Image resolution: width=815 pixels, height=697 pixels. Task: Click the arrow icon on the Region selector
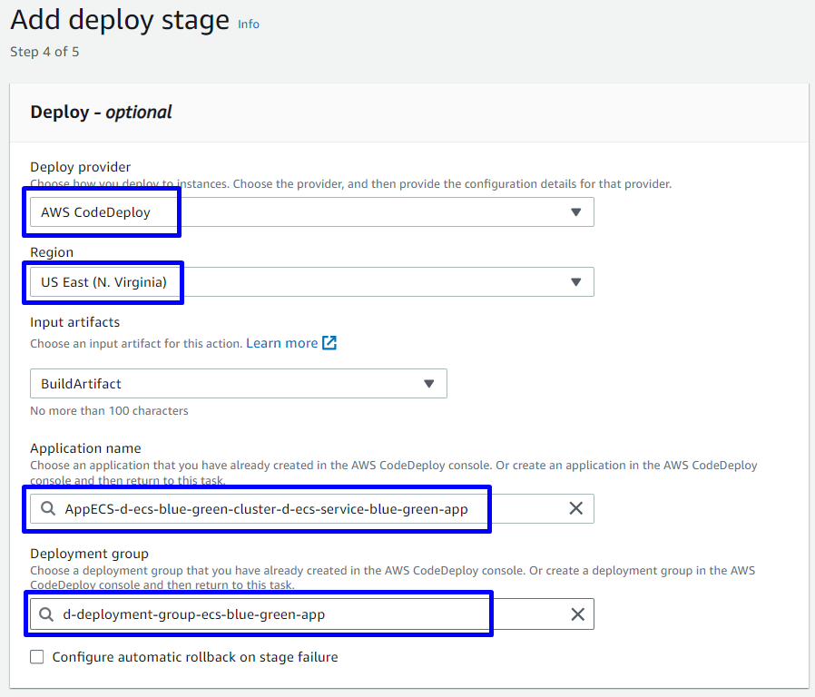pyautogui.click(x=575, y=282)
